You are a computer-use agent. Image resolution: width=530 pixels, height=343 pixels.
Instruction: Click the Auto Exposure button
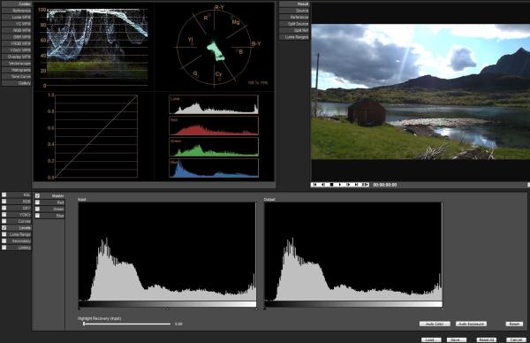(x=471, y=324)
